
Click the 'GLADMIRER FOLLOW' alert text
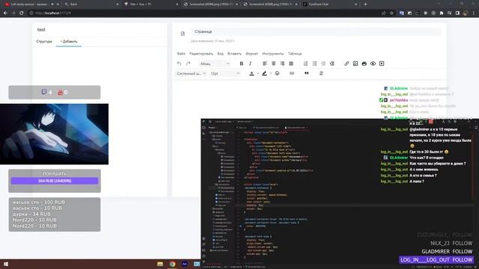coord(447,251)
